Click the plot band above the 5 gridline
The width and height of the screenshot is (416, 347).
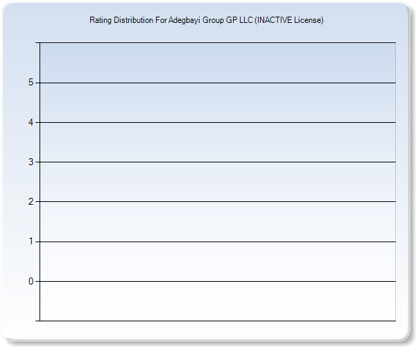pyautogui.click(x=218, y=63)
